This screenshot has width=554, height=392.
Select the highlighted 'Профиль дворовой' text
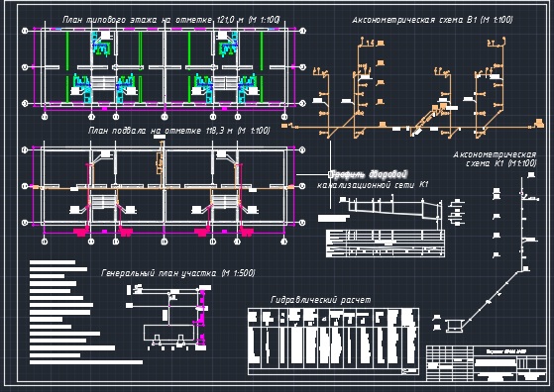point(368,174)
